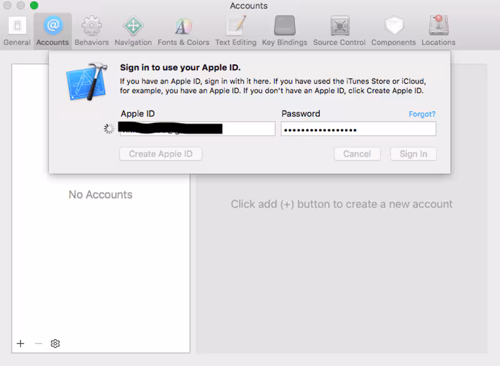Remove account with minus button
Image resolution: width=500 pixels, height=366 pixels.
[x=39, y=344]
